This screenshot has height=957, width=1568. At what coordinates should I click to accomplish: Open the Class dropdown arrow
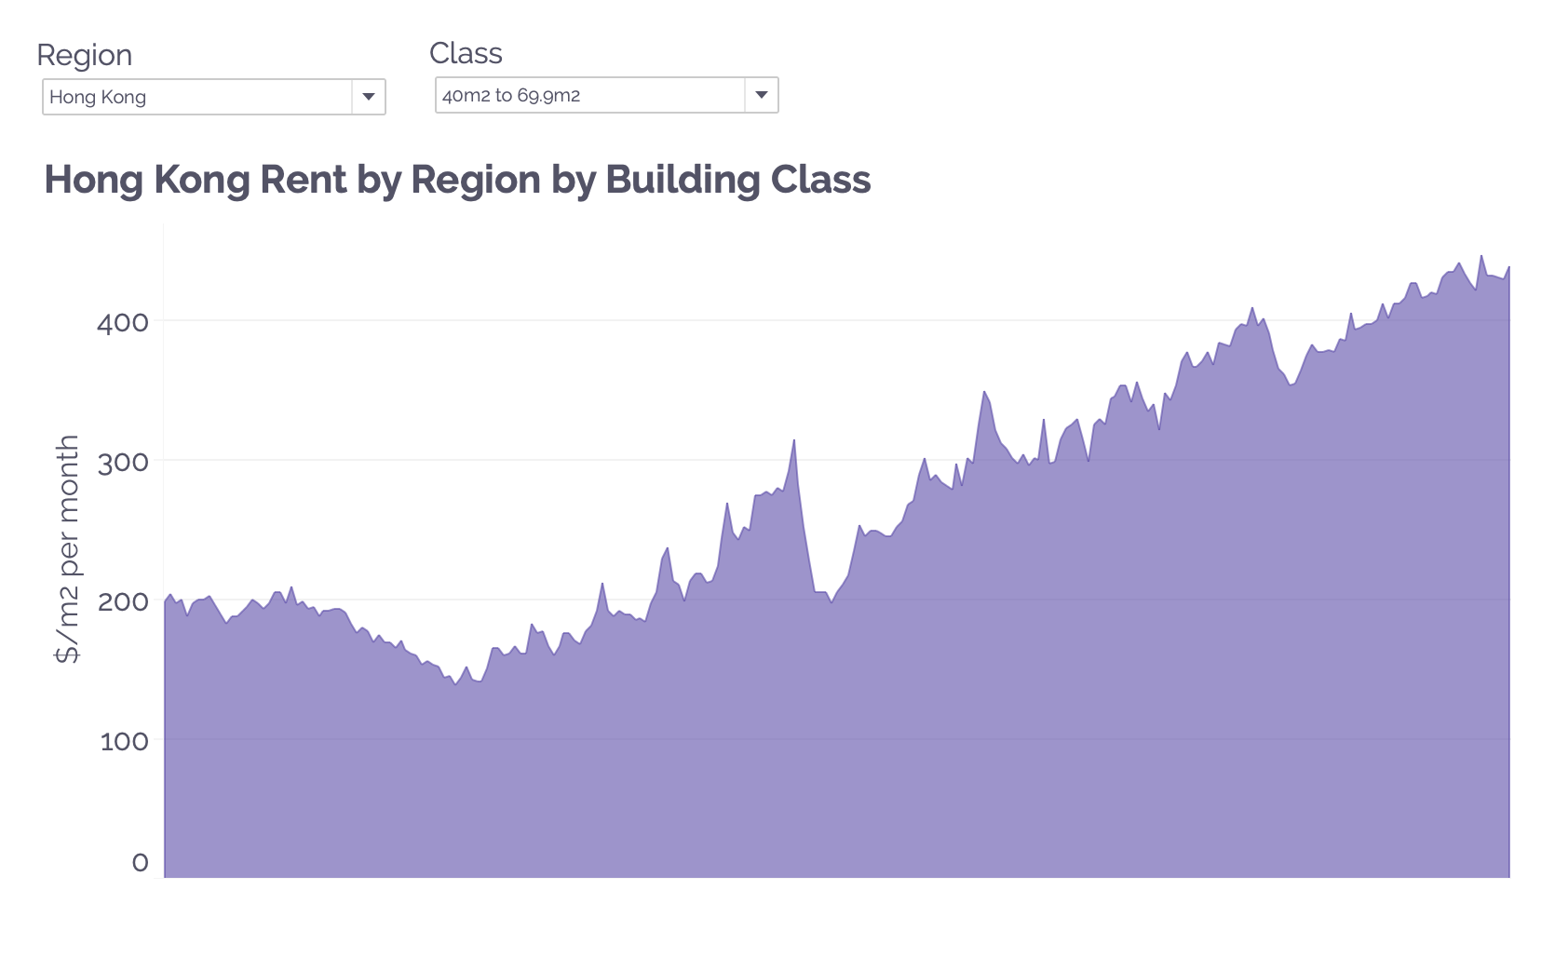click(x=762, y=95)
